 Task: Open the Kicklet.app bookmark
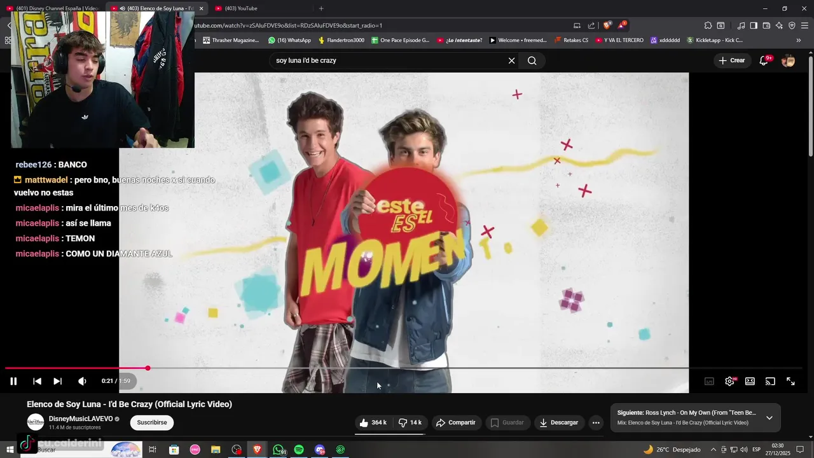(714, 40)
